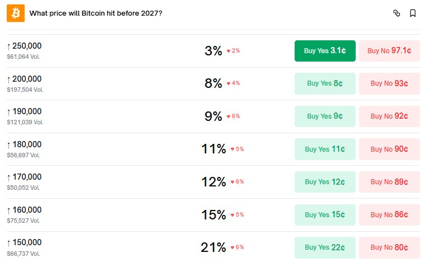Click Buy Yes 3.1¢ for 250,000
The width and height of the screenshot is (424, 262).
[x=325, y=51]
